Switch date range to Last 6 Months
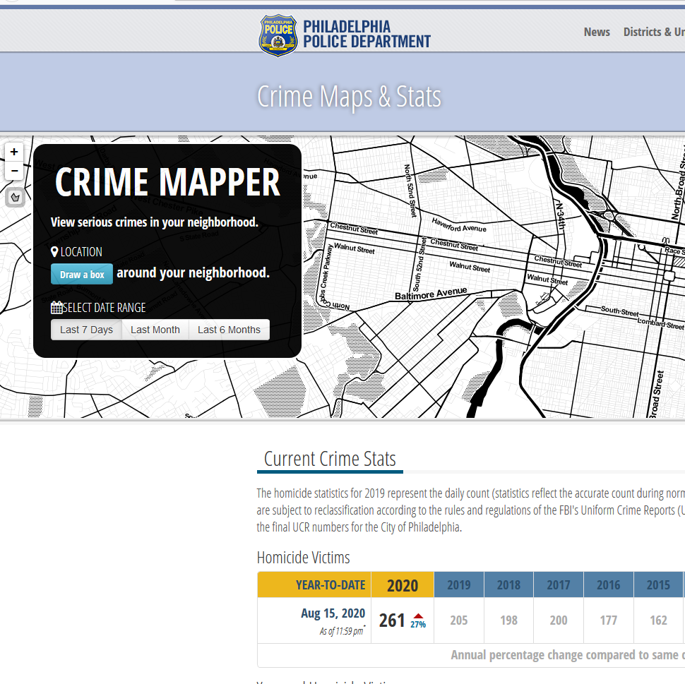 [x=229, y=330]
